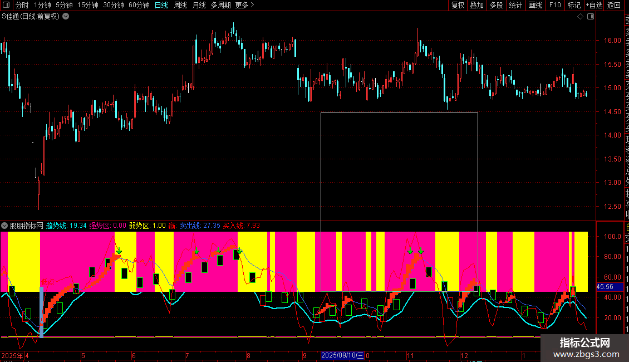Add stock via +自选 button
The width and height of the screenshot is (629, 362).
coord(594,5)
